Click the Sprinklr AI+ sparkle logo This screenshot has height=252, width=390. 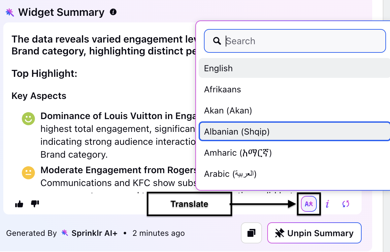click(x=65, y=233)
